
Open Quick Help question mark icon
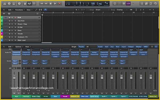(19, 4)
